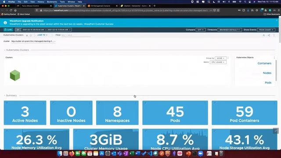The image size is (281, 158).
Task: Click the favorite star next to Kubernetes Clusters title
Action: coord(31,35)
